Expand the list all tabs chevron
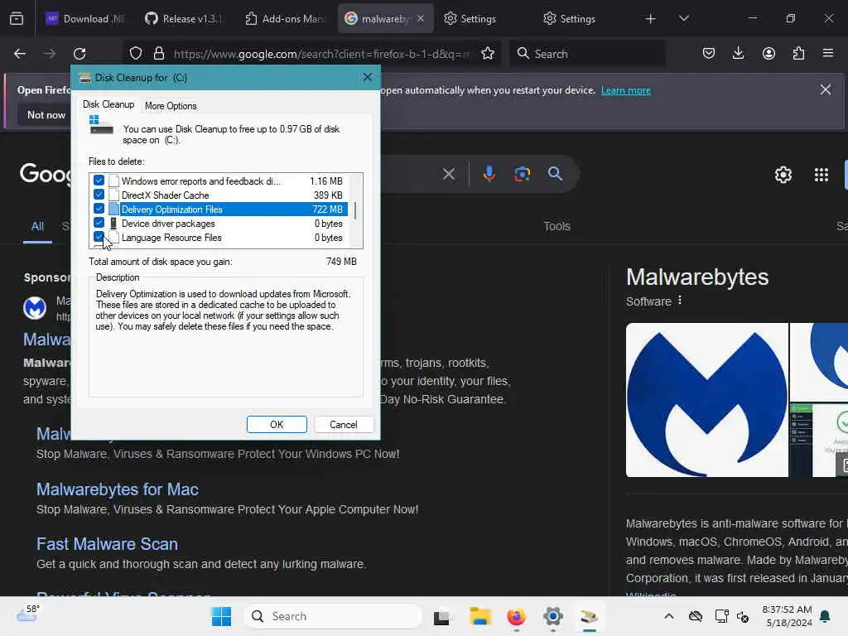Viewport: 848px width, 636px height. 683,18
